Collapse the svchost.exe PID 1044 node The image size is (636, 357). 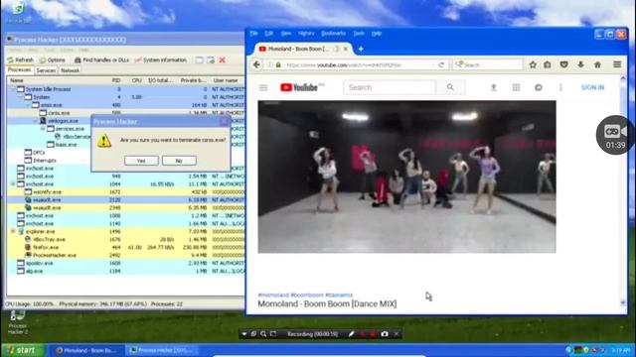[x=13, y=183]
